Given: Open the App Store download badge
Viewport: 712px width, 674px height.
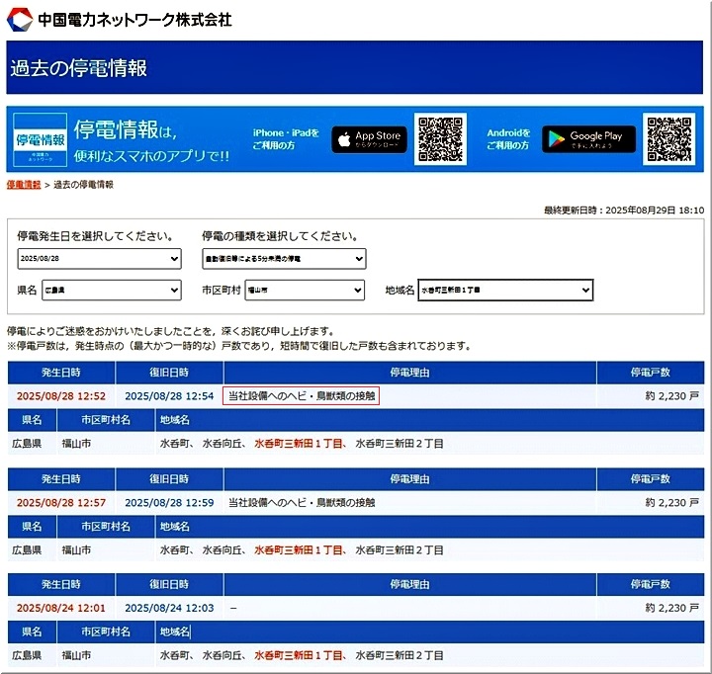Looking at the screenshot, I should 369,139.
